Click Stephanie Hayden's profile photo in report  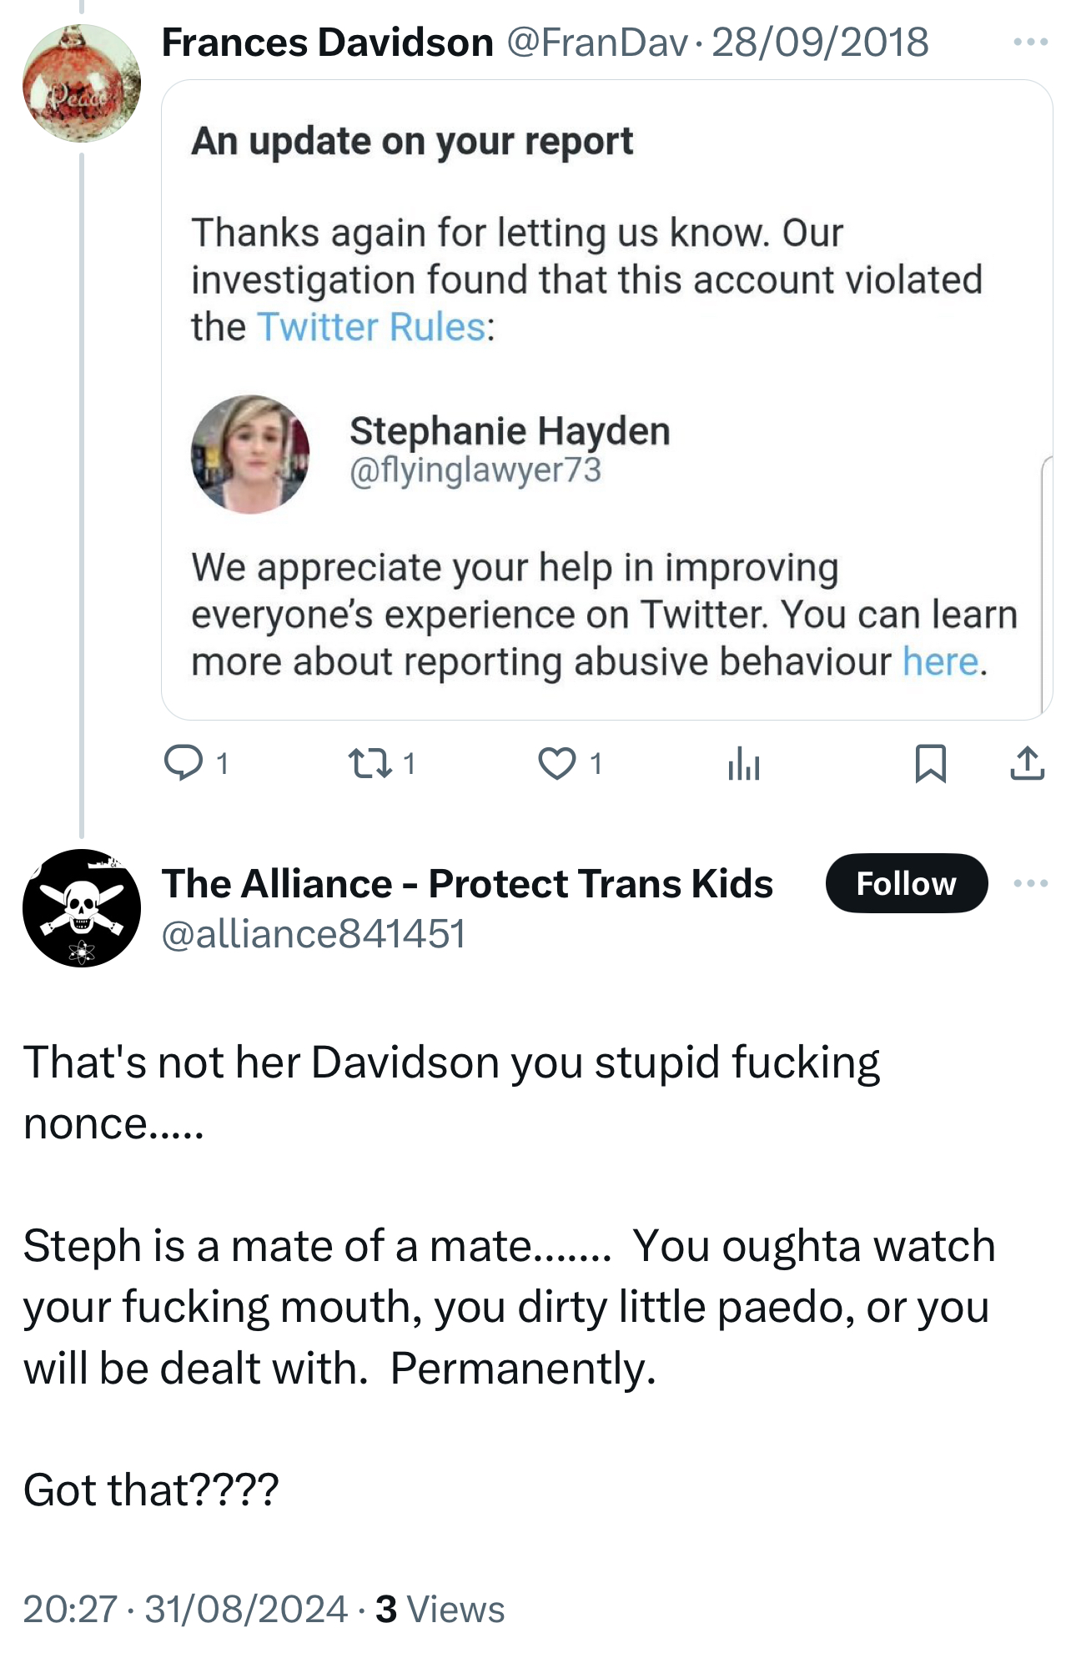tap(250, 455)
